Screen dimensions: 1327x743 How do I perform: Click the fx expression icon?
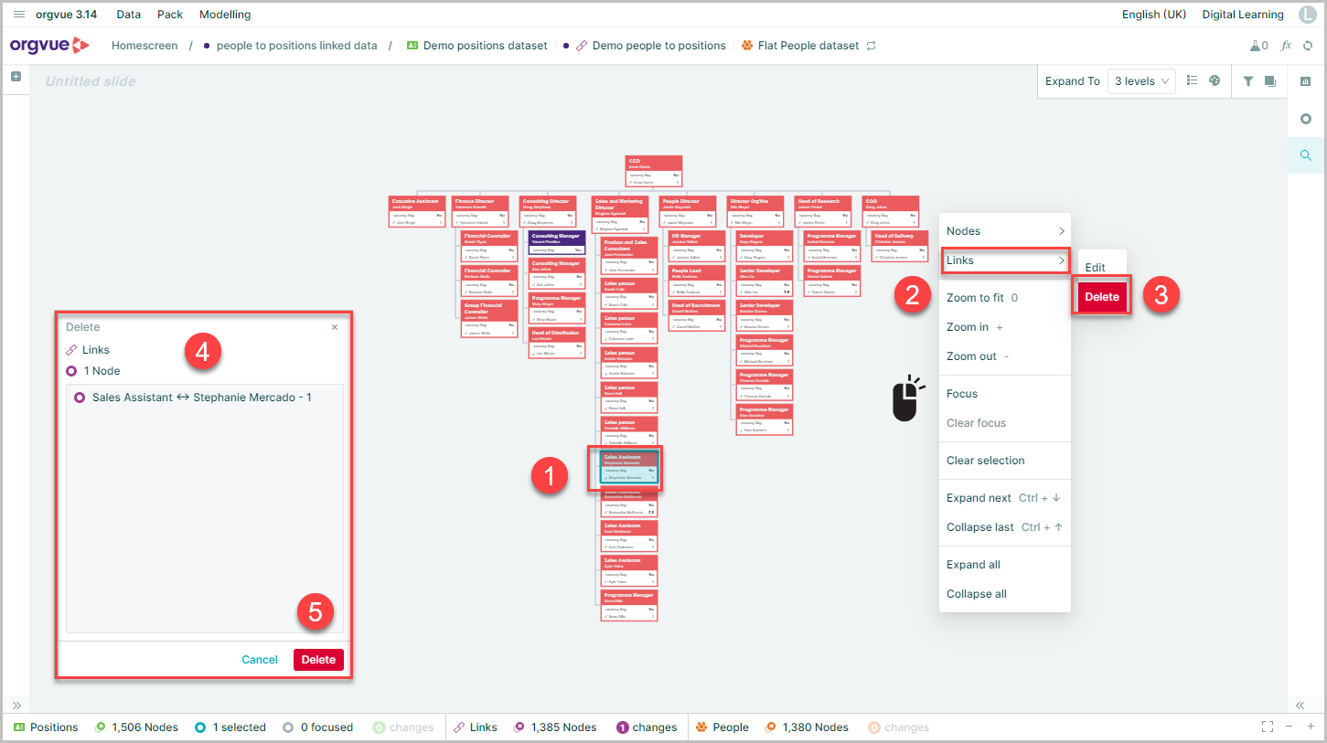point(1286,46)
